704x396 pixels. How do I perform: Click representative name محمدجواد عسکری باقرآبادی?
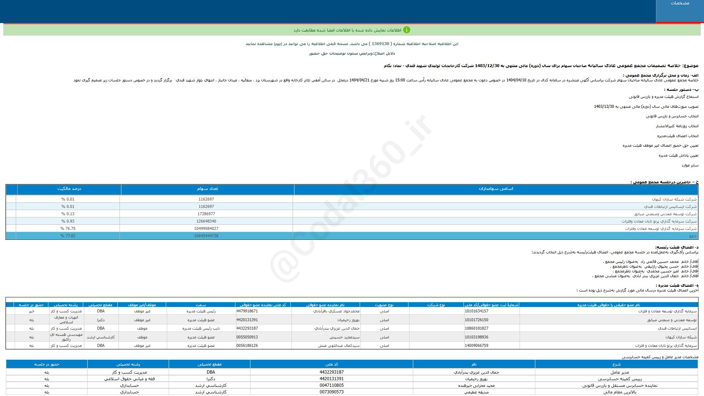(336, 311)
